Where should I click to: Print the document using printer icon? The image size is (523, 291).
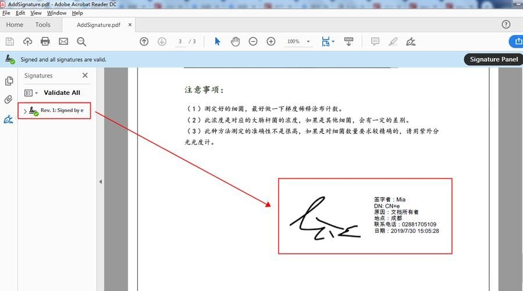[45, 41]
